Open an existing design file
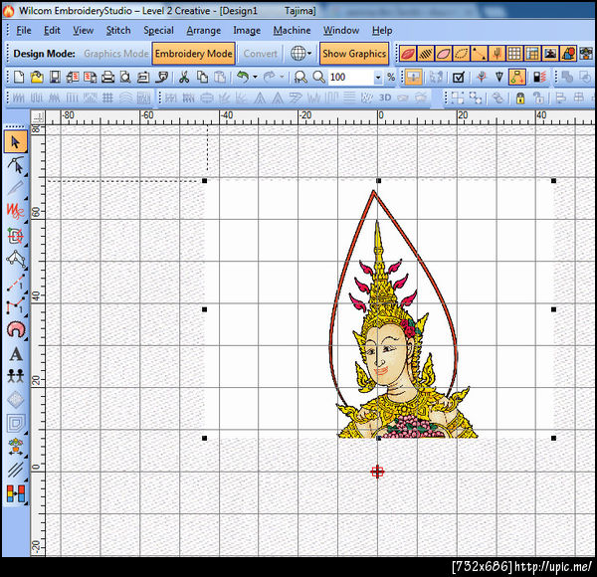This screenshot has height=577, width=597. click(x=37, y=78)
